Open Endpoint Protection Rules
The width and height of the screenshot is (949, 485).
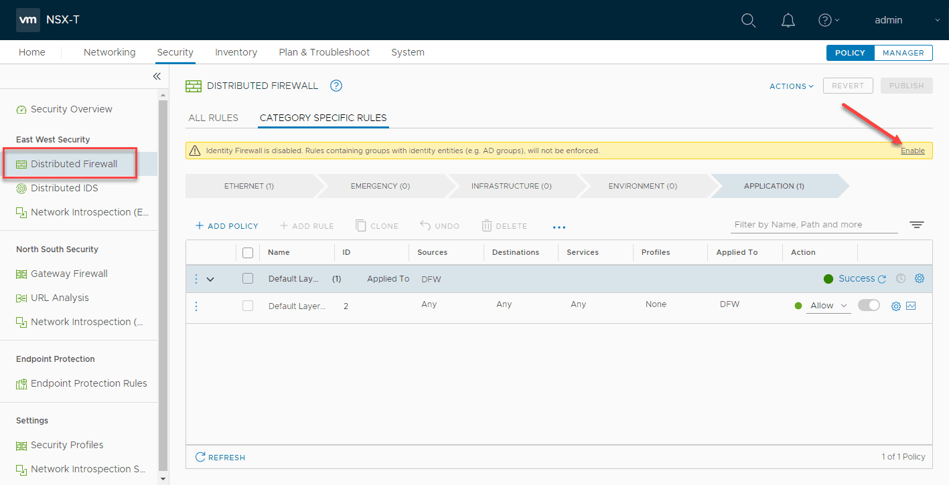[x=88, y=383]
